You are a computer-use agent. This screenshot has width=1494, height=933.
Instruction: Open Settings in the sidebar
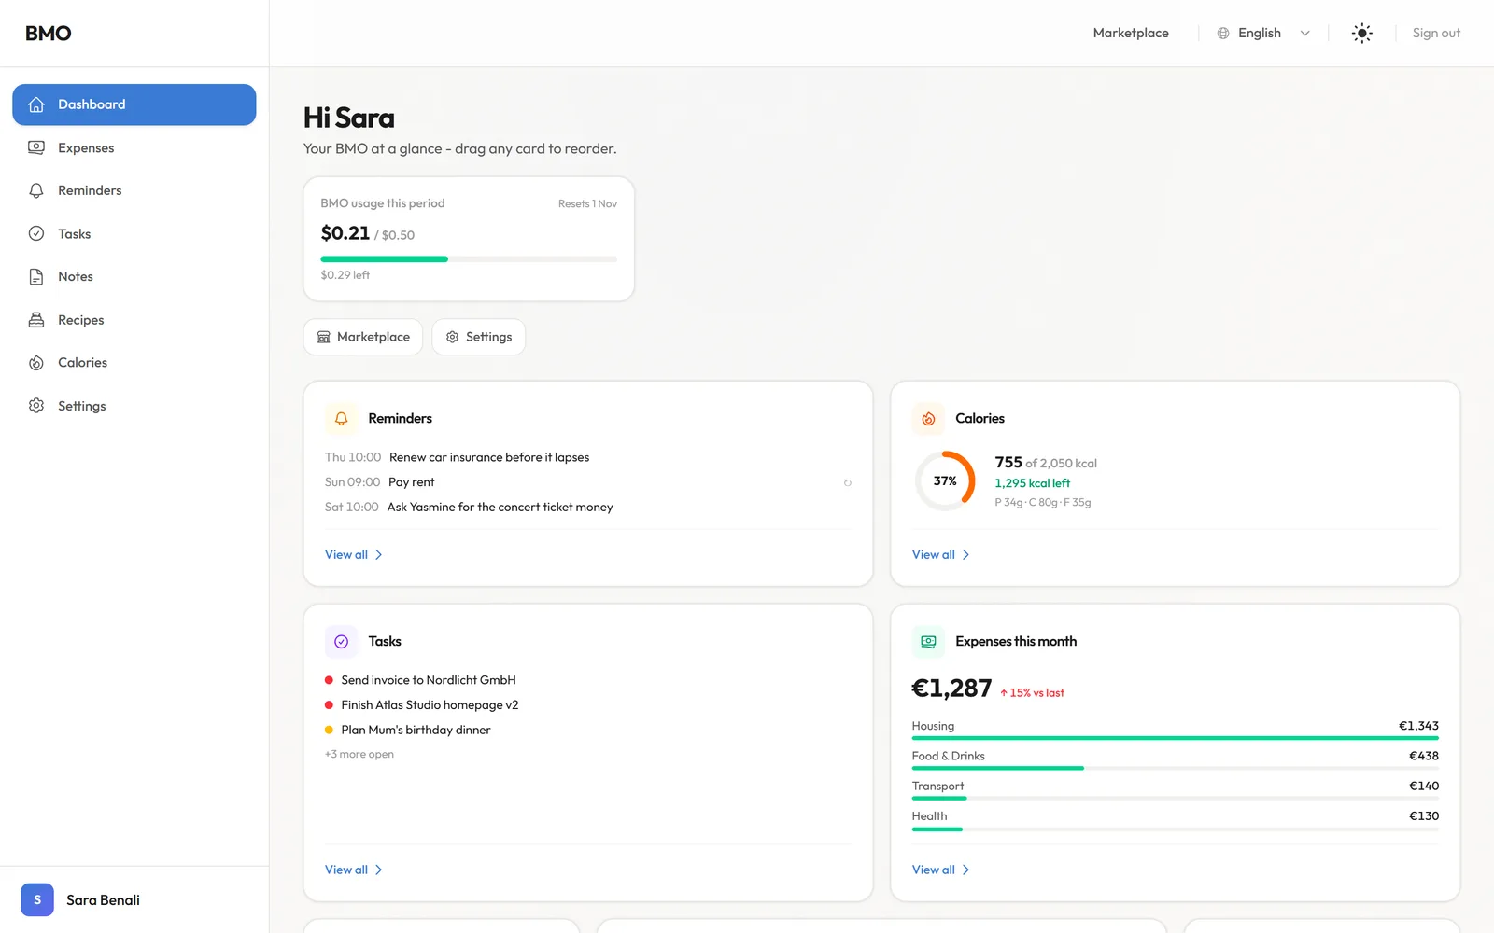coord(134,406)
